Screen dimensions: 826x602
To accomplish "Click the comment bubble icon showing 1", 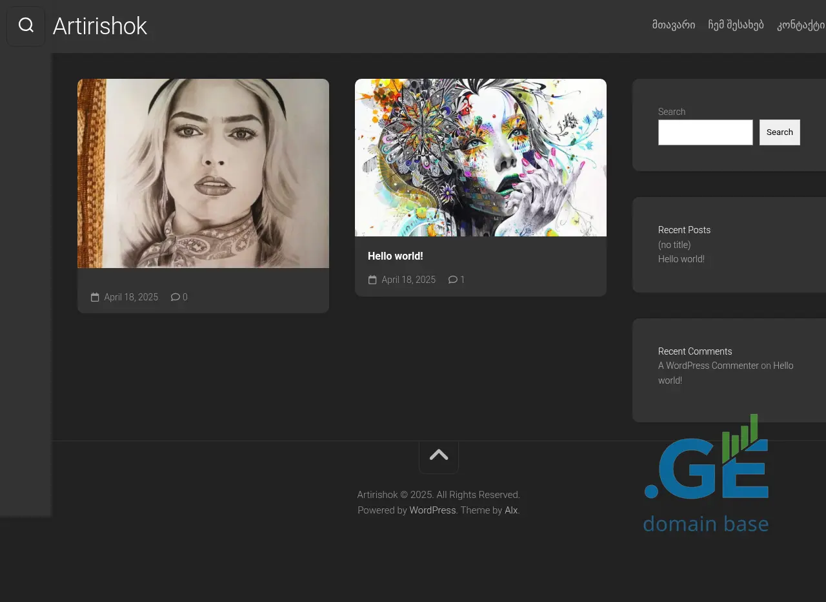I will tap(453, 280).
